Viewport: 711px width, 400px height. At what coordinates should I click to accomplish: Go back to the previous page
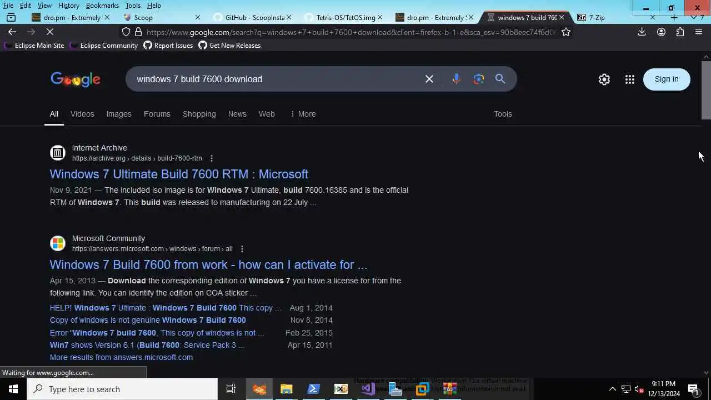pos(12,32)
